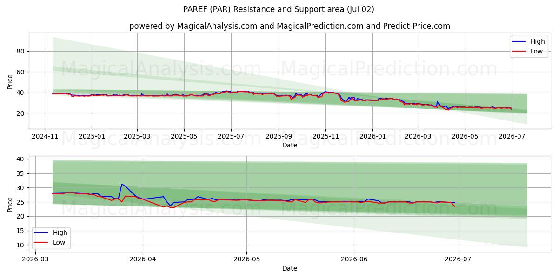Click the '2026-03' x-axis label of bottom chart
The height and width of the screenshot is (279, 558).
(x=35, y=260)
